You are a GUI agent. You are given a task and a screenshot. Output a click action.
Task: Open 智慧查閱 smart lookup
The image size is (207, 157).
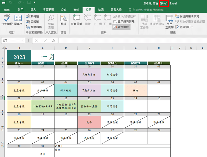(51, 21)
